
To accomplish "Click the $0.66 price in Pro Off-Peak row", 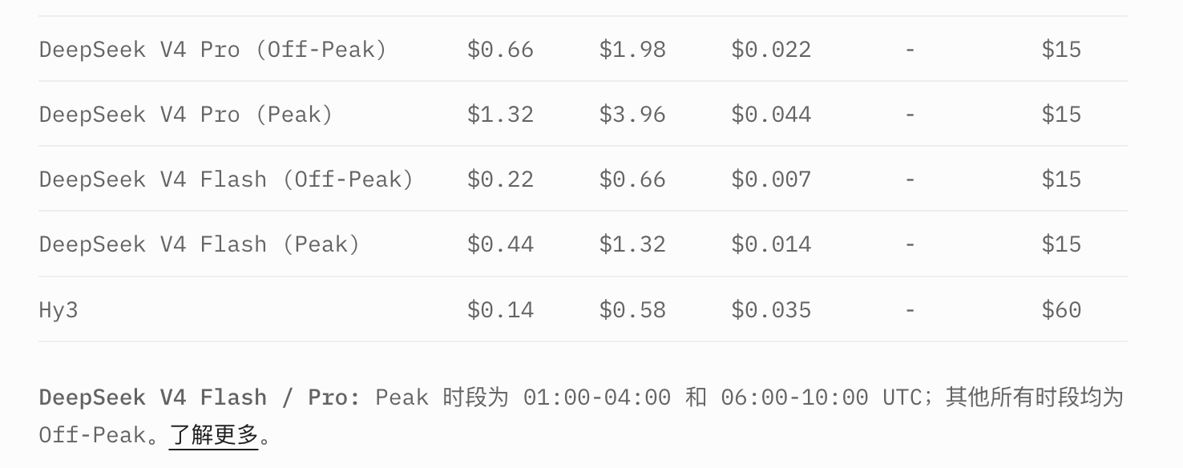I will pyautogui.click(x=500, y=50).
